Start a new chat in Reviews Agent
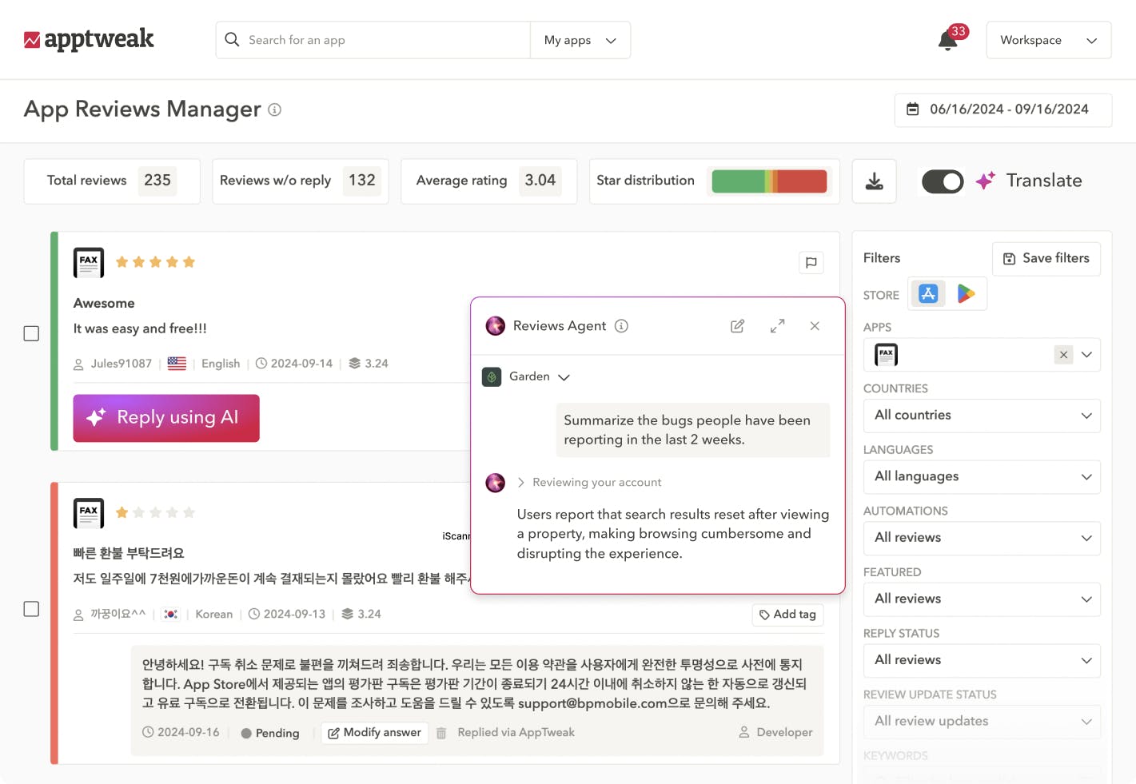Viewport: 1136px width, 784px height. coord(737,326)
